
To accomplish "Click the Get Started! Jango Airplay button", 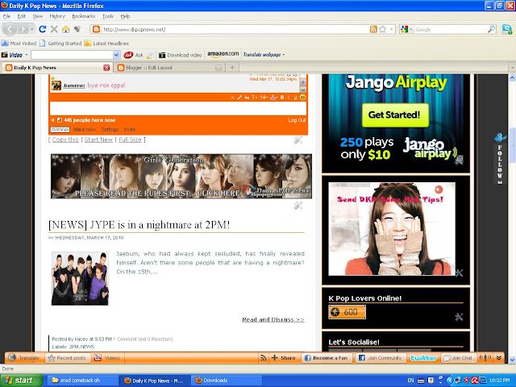I will (395, 115).
